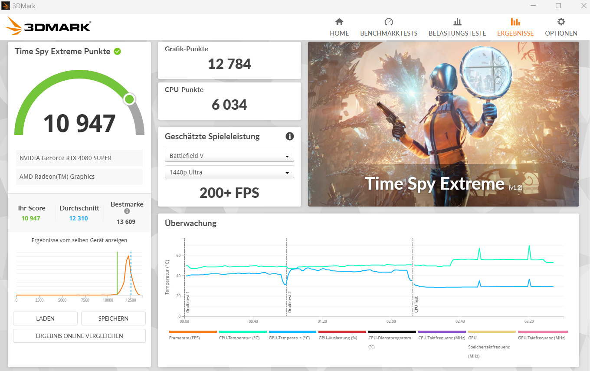Image resolution: width=590 pixels, height=371 pixels.
Task: Click the '200+ FPS' estimate text
Action: (x=229, y=193)
